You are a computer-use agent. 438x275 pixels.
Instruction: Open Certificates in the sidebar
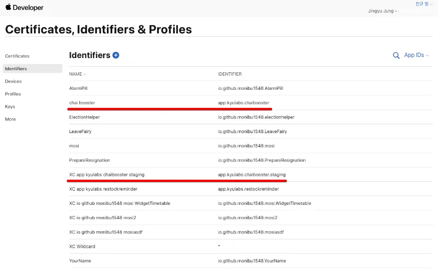point(17,56)
